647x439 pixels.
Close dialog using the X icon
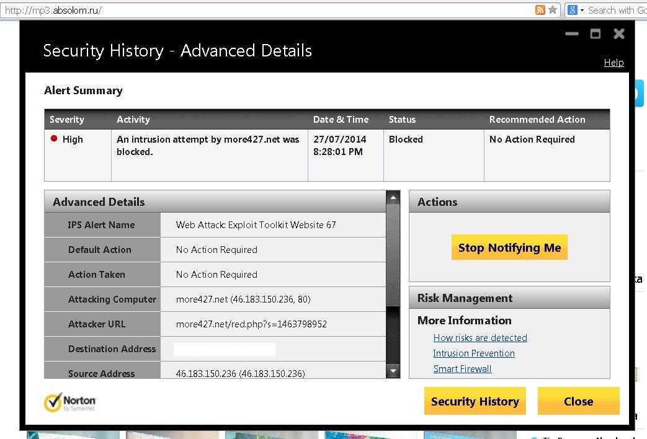[619, 34]
